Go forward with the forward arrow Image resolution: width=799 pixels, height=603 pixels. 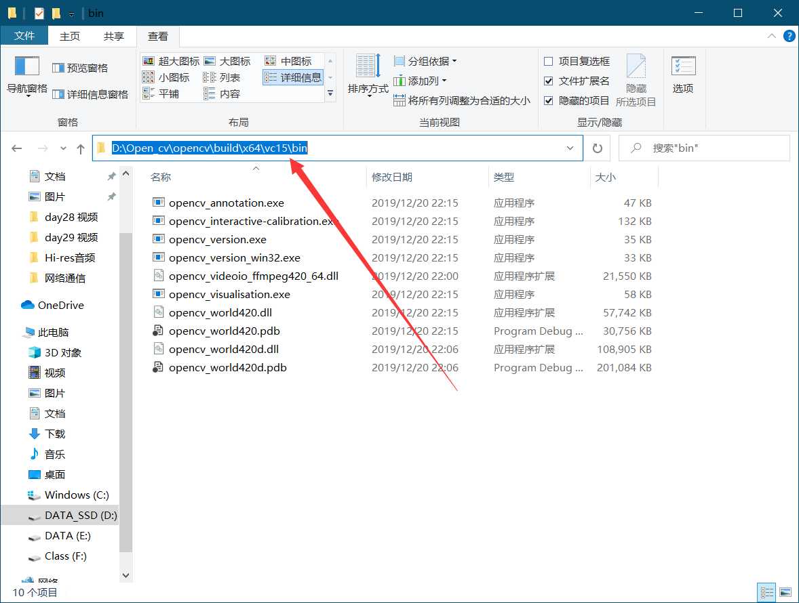tap(43, 148)
